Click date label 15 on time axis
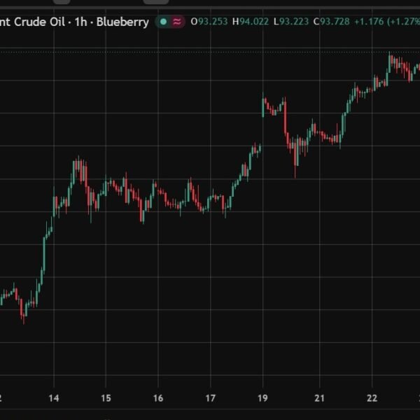The width and height of the screenshot is (420, 420). (x=106, y=398)
